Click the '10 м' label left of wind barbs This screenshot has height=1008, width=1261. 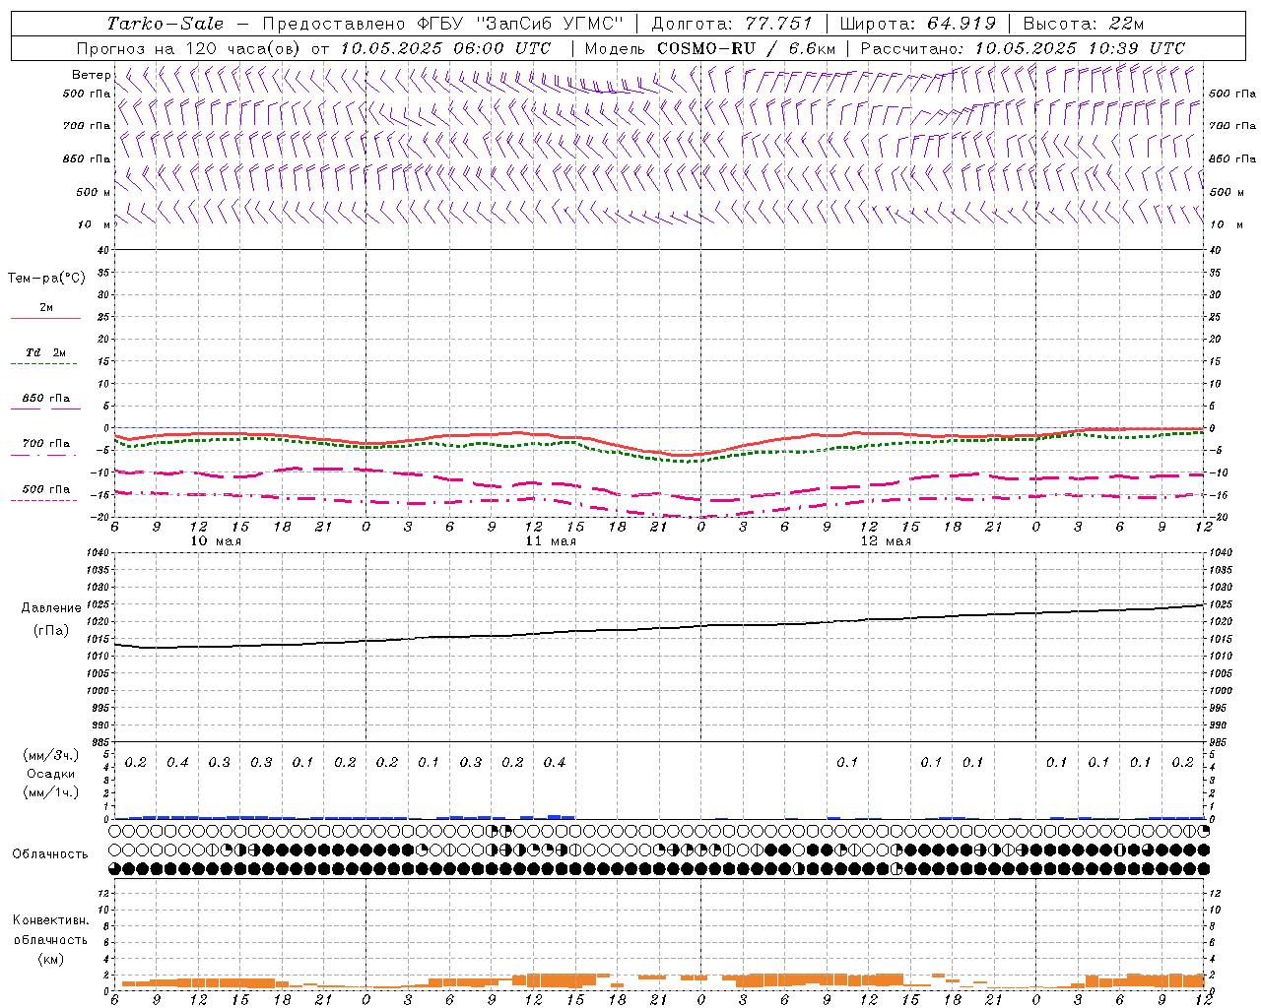tap(95, 224)
